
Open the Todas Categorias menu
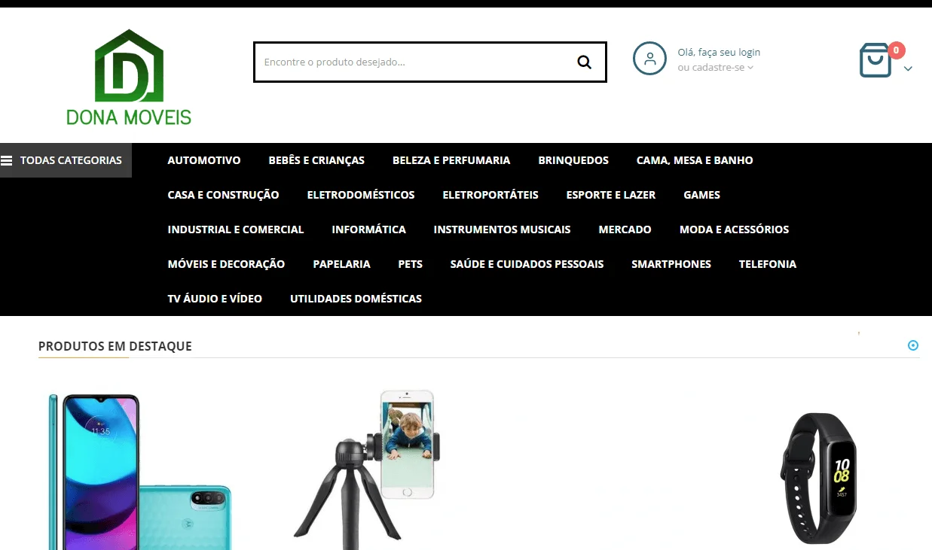tap(66, 160)
